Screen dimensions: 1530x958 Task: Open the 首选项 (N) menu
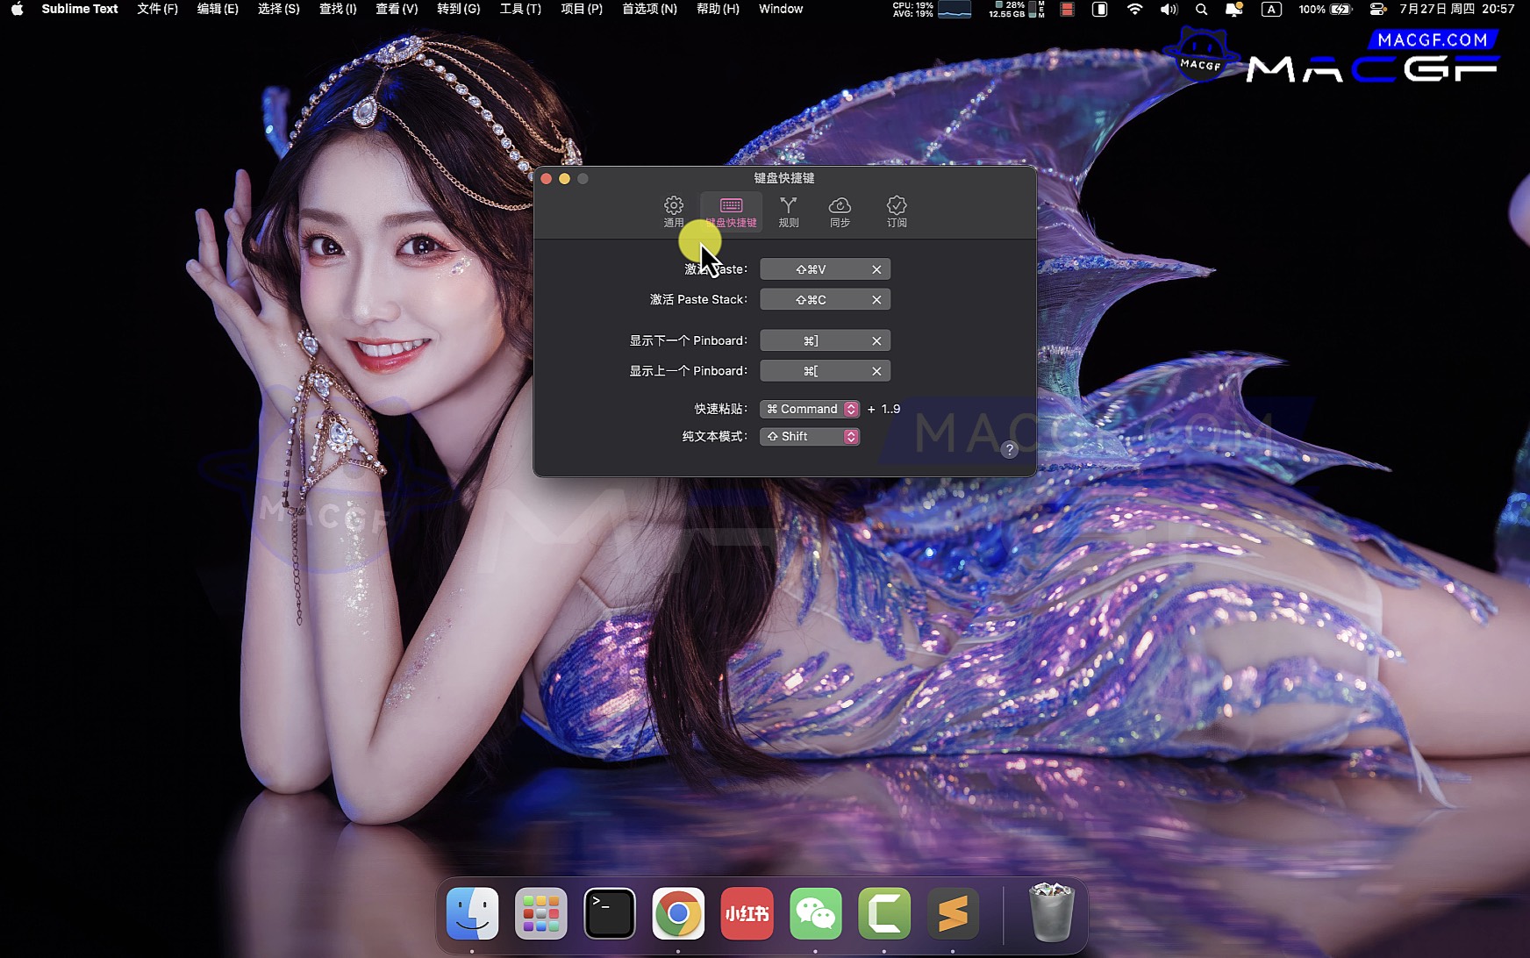(x=649, y=9)
